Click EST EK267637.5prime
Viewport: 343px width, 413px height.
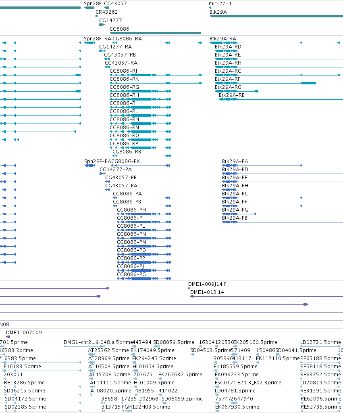tap(180, 375)
